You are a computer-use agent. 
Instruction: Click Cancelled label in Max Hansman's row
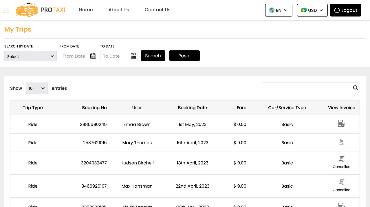(x=342, y=190)
